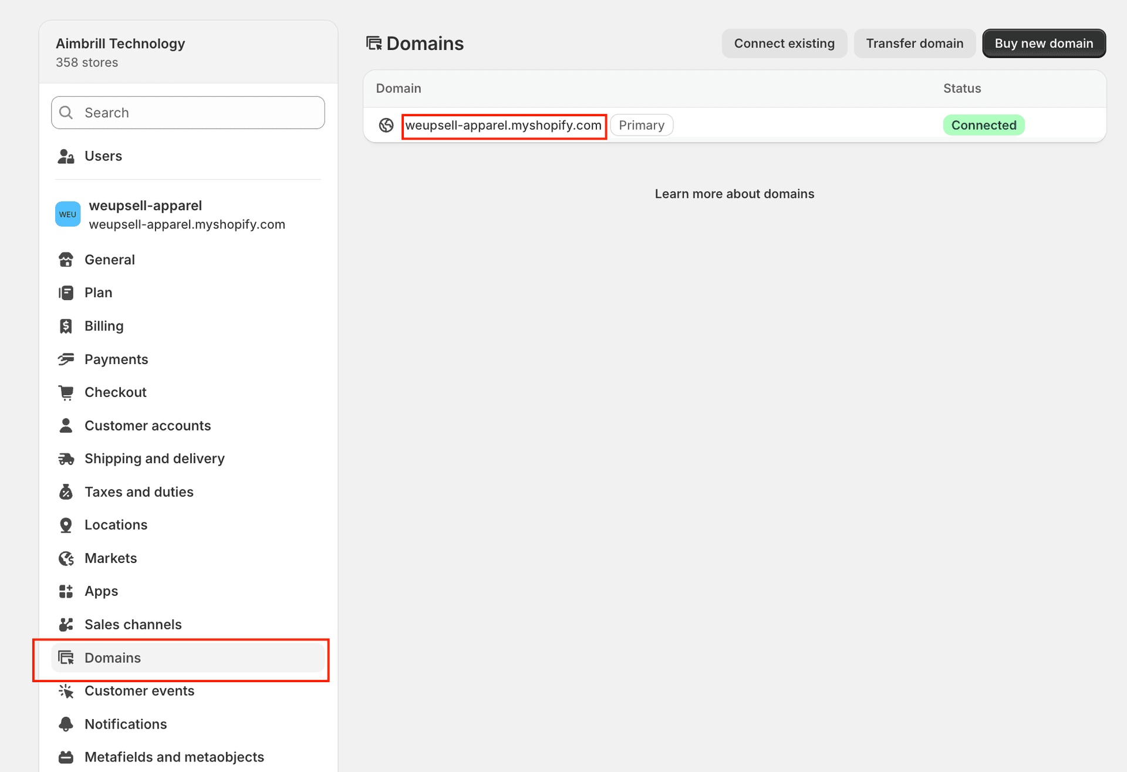
Task: Click the Markets globe icon
Action: pos(66,558)
